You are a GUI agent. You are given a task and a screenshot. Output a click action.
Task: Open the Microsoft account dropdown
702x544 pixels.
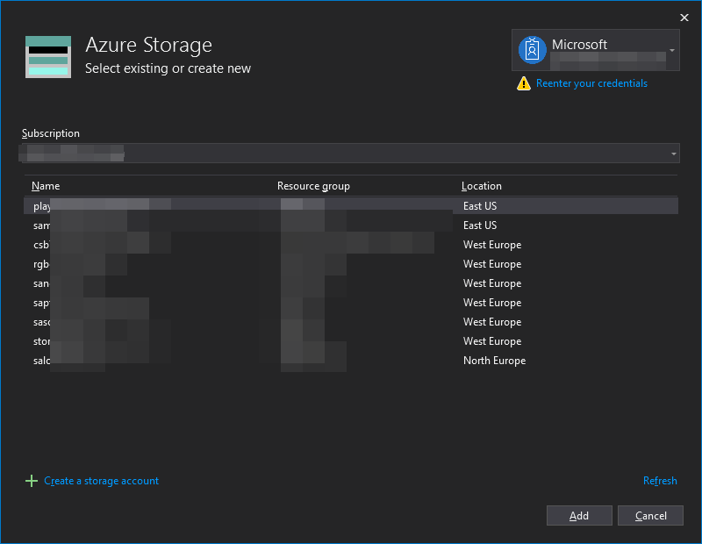[596, 50]
